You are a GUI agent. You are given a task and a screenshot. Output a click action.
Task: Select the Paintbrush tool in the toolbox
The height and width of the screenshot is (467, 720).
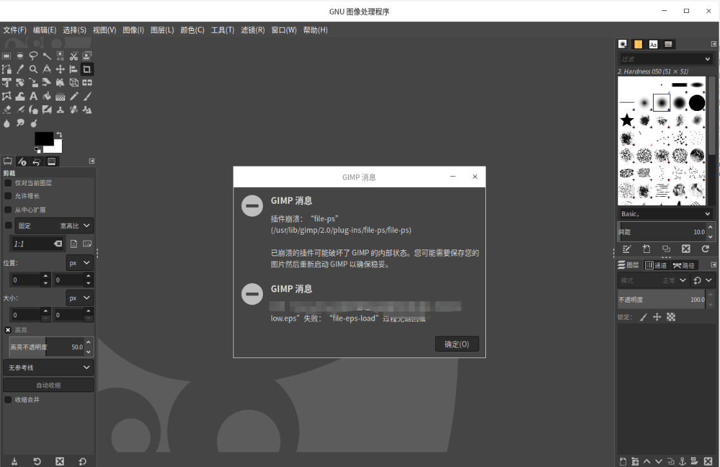(x=87, y=95)
